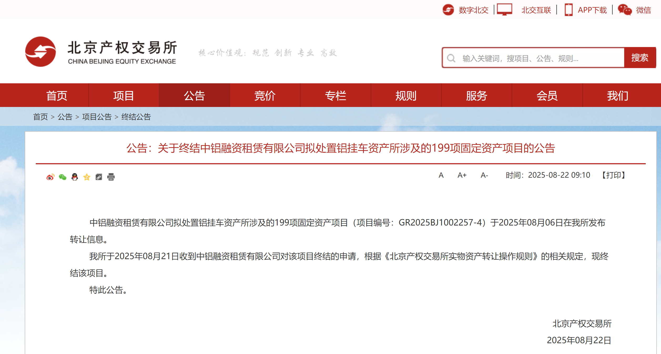This screenshot has width=661, height=354.
Task: Click the 特此公告。 line
Action: pyautogui.click(x=109, y=290)
